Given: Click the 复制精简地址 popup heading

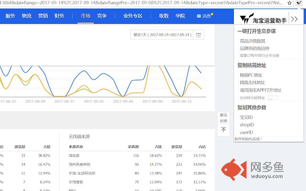Looking at the screenshot, I should tap(252, 65).
